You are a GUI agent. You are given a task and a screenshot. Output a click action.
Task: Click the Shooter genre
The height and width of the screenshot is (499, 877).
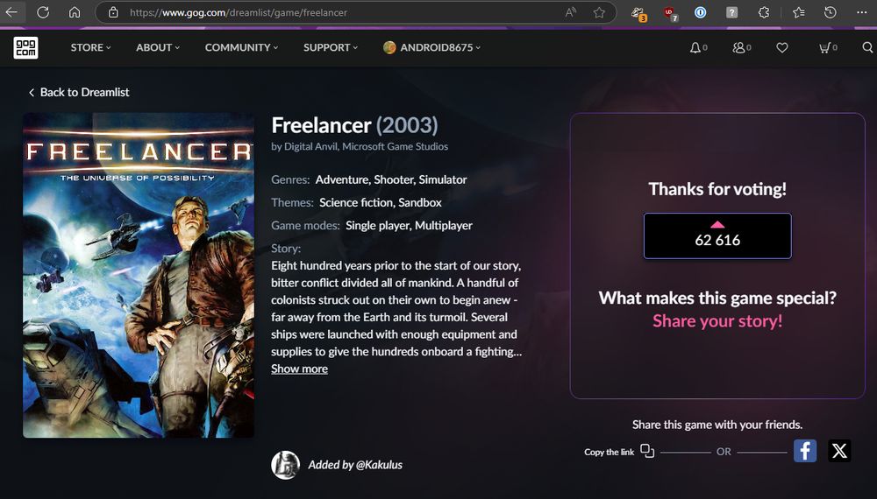[395, 179]
